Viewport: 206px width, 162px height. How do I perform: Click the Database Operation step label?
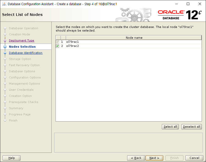tap(24, 28)
